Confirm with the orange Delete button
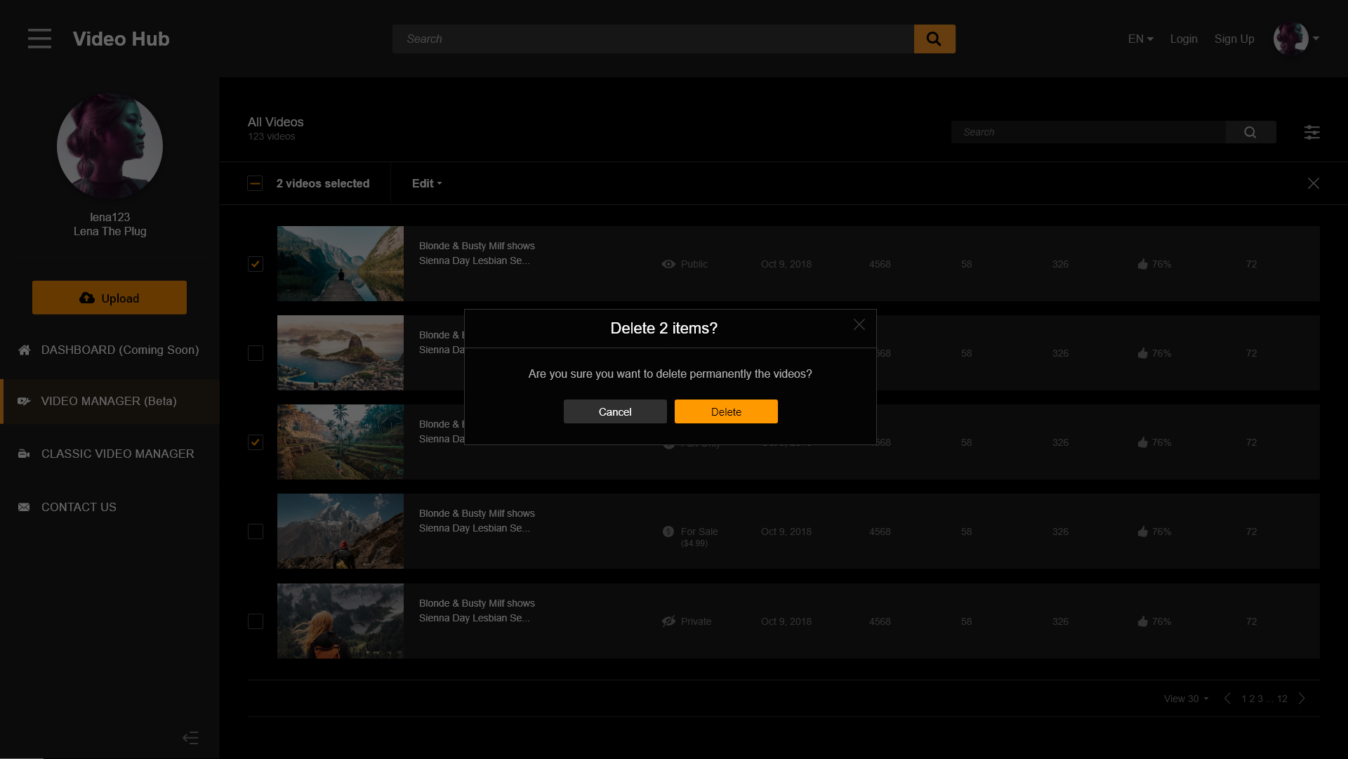Viewport: 1348px width, 759px height. [726, 411]
